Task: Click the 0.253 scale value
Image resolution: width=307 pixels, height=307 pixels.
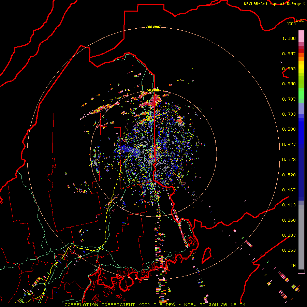Action: tap(289, 250)
